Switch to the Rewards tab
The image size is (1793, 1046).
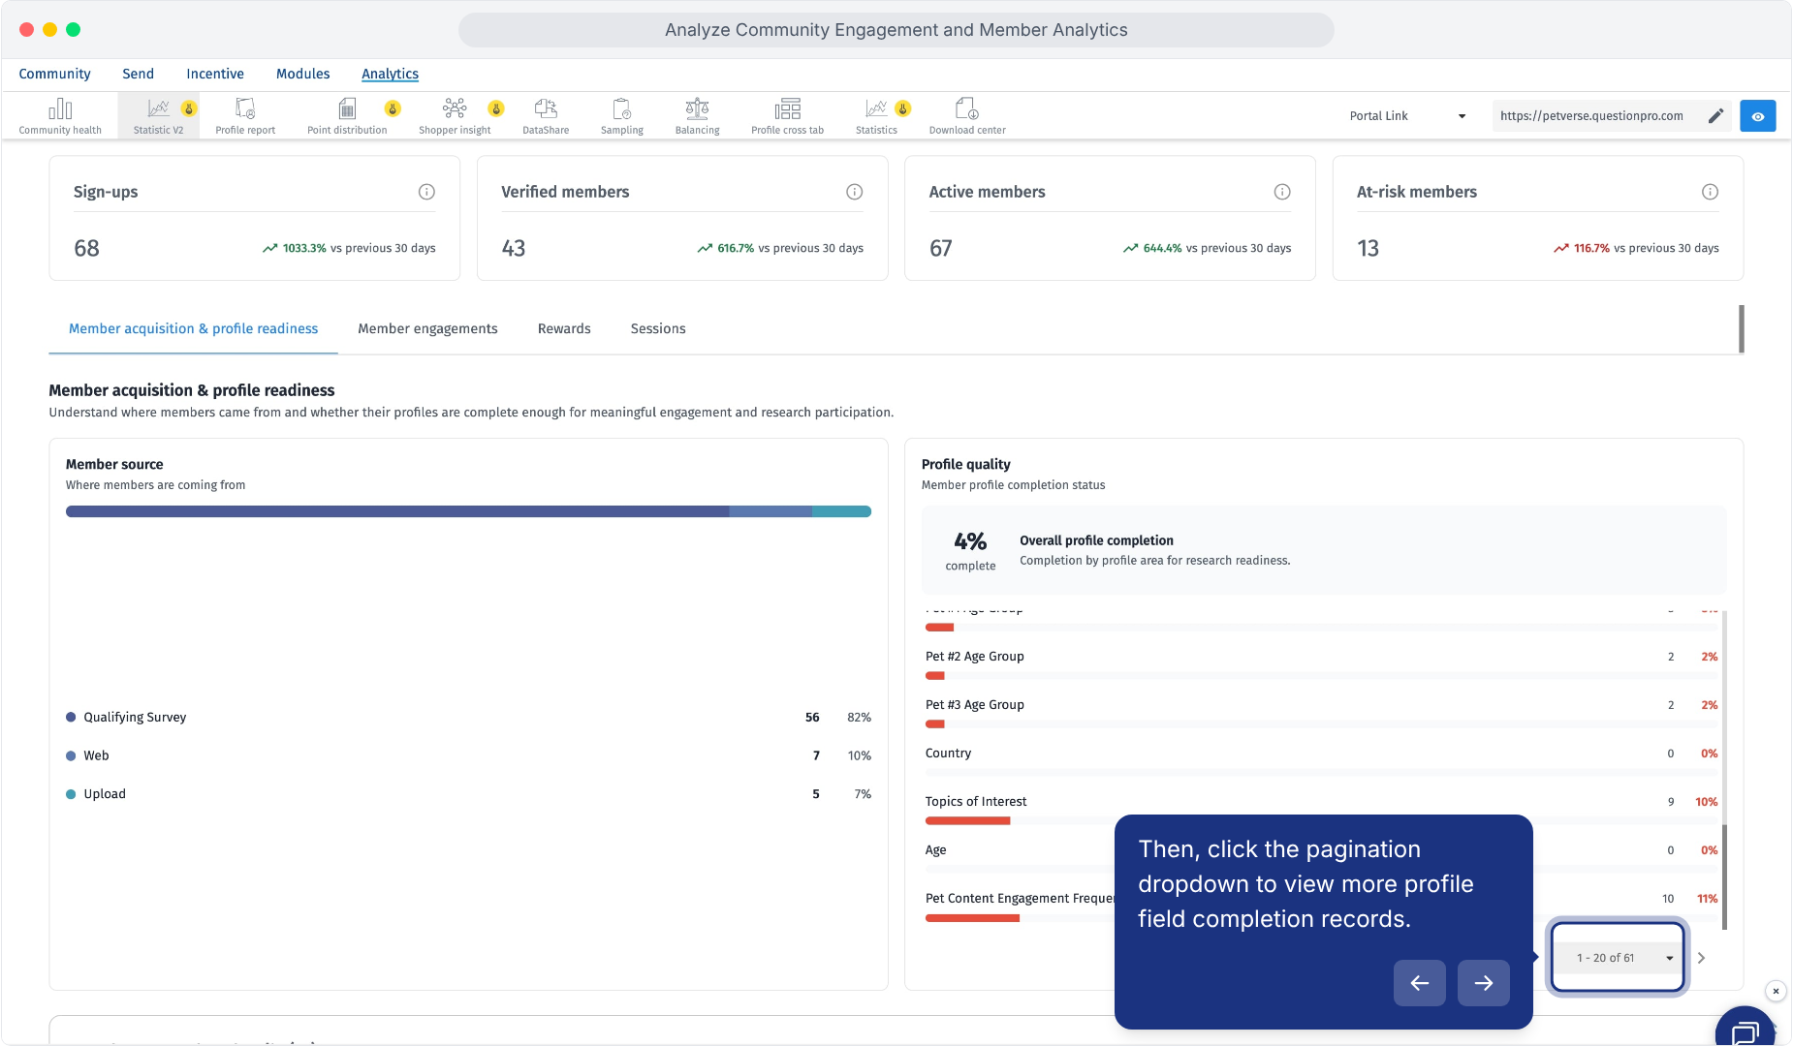(564, 329)
